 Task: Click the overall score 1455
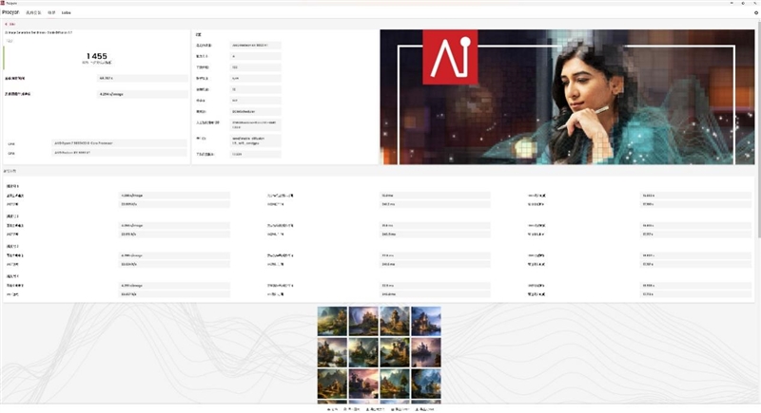[x=96, y=56]
